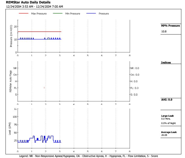Select the date range 12/24/2004 3:53 AM text

point(20,7)
